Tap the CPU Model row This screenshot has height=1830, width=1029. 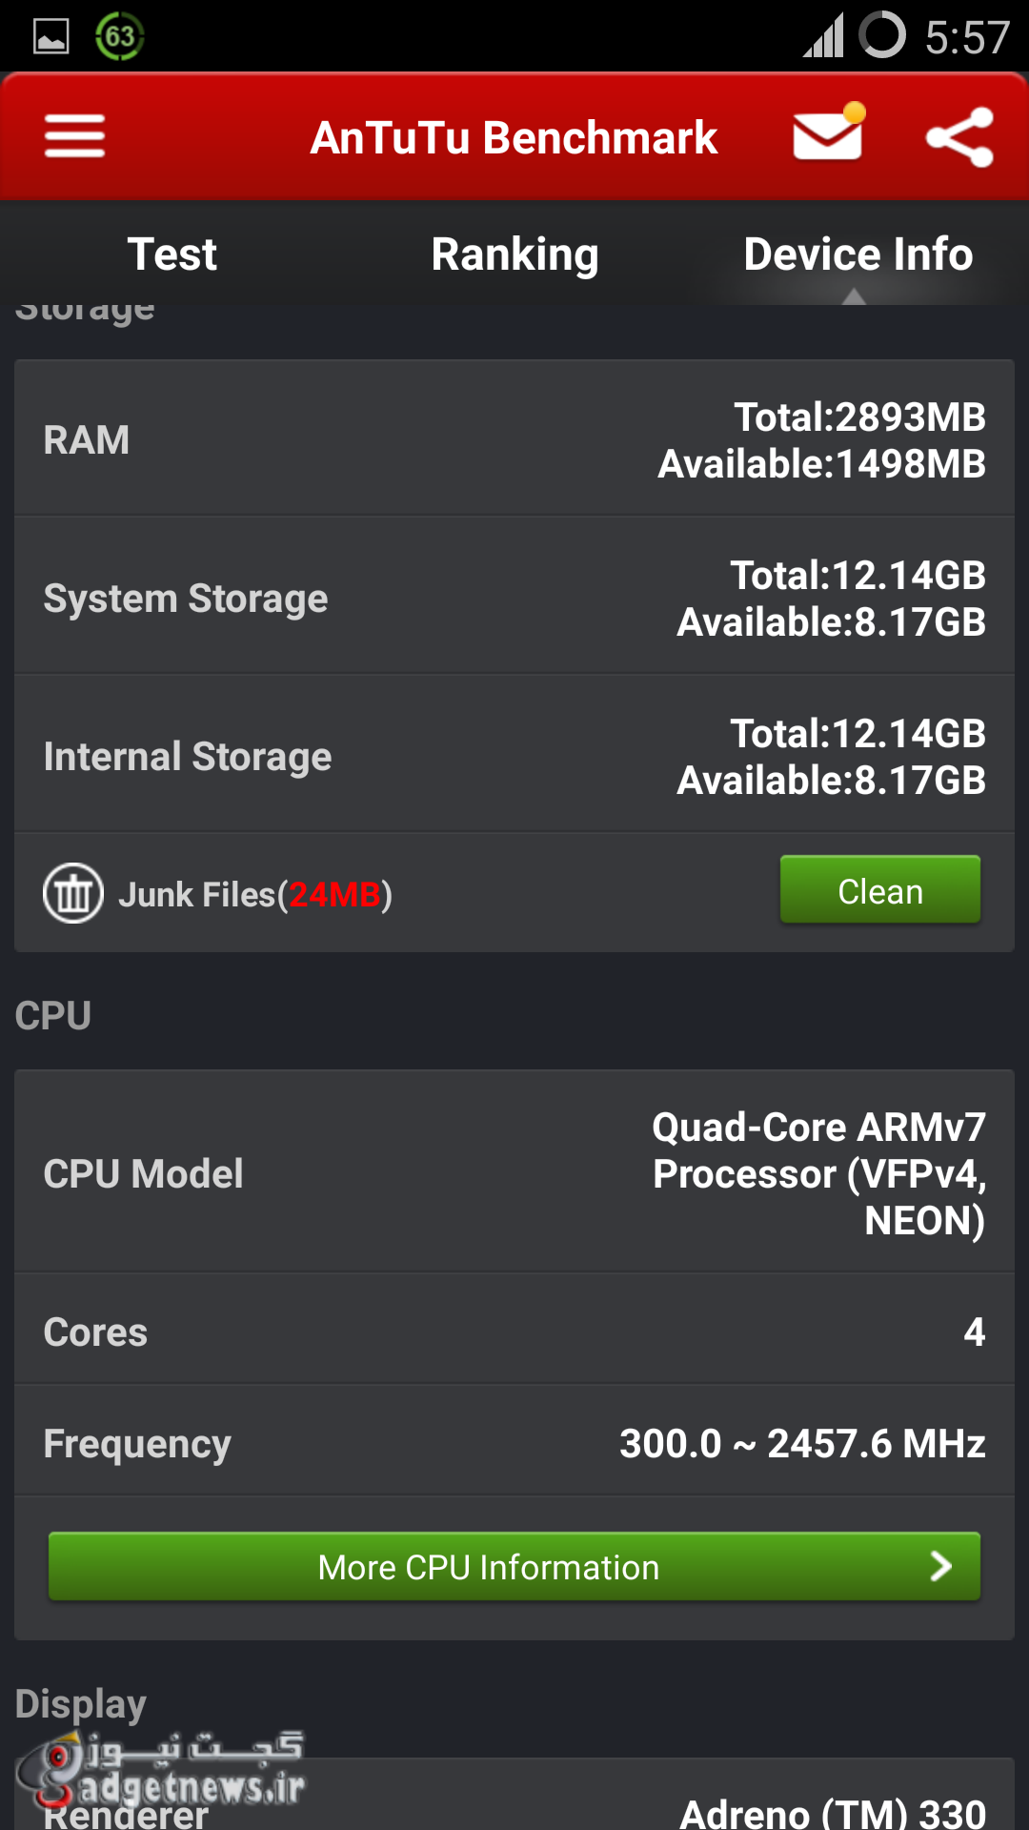tap(514, 1172)
